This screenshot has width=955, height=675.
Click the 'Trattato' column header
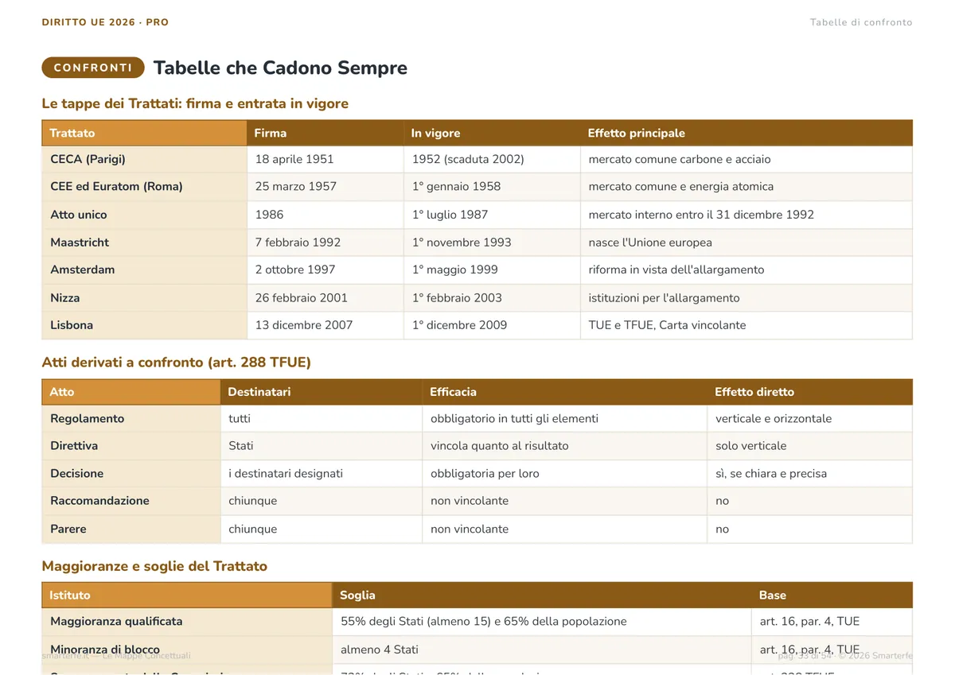tap(144, 133)
